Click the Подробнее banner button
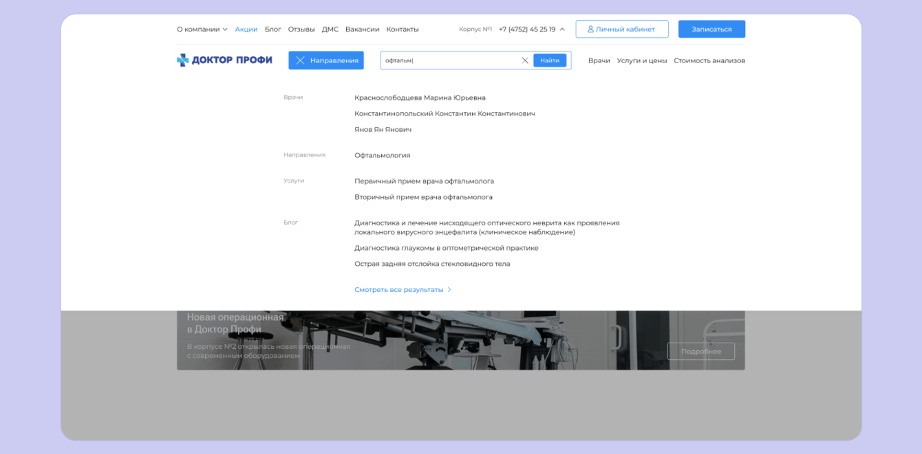Viewport: 922px width, 454px height. coord(701,351)
